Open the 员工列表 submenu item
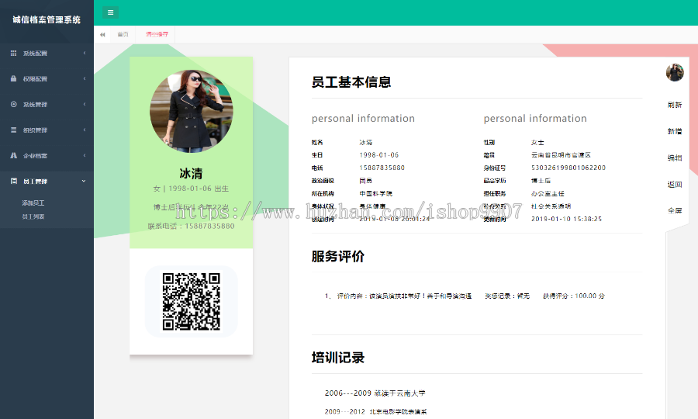 tap(33, 216)
